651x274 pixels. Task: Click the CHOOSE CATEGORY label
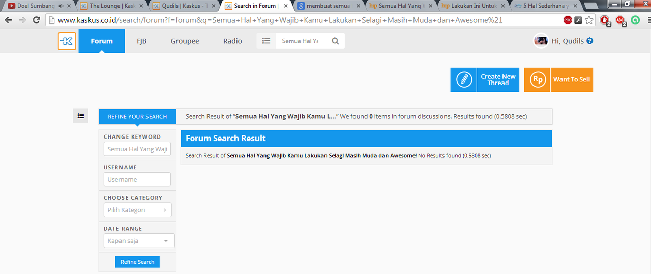tap(133, 198)
